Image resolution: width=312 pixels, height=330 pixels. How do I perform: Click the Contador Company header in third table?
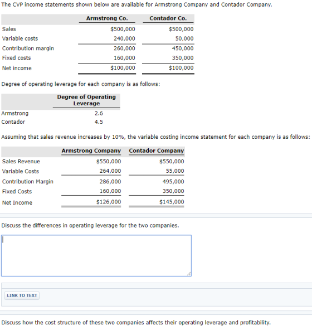point(157,151)
